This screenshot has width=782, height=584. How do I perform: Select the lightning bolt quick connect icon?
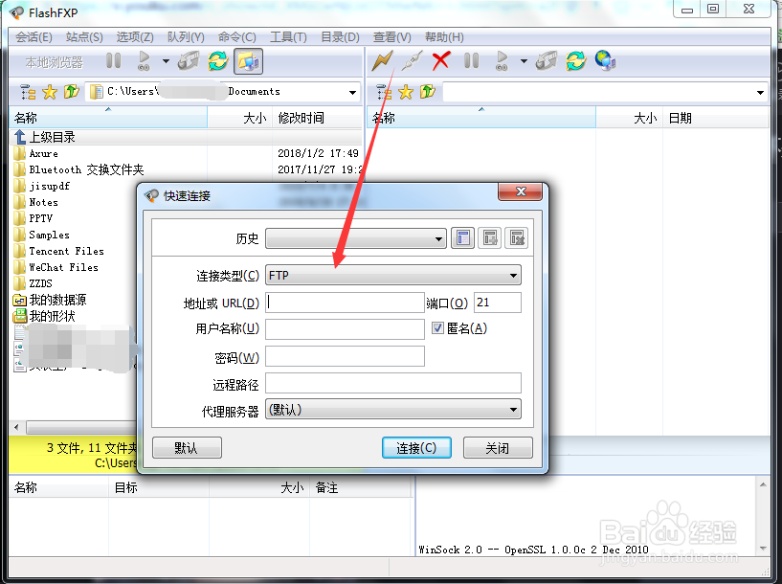383,60
